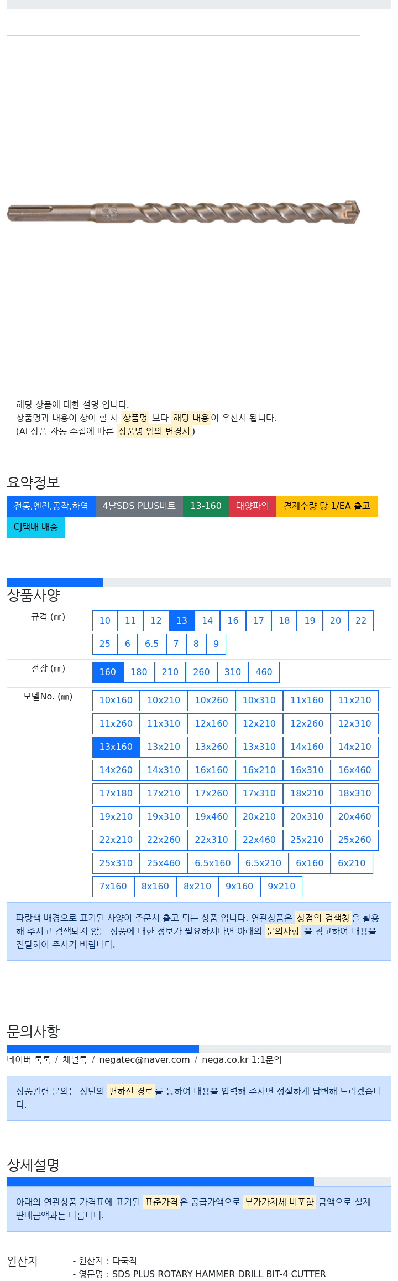Open the nega.co.kr 1:1문의 link

click(242, 1059)
